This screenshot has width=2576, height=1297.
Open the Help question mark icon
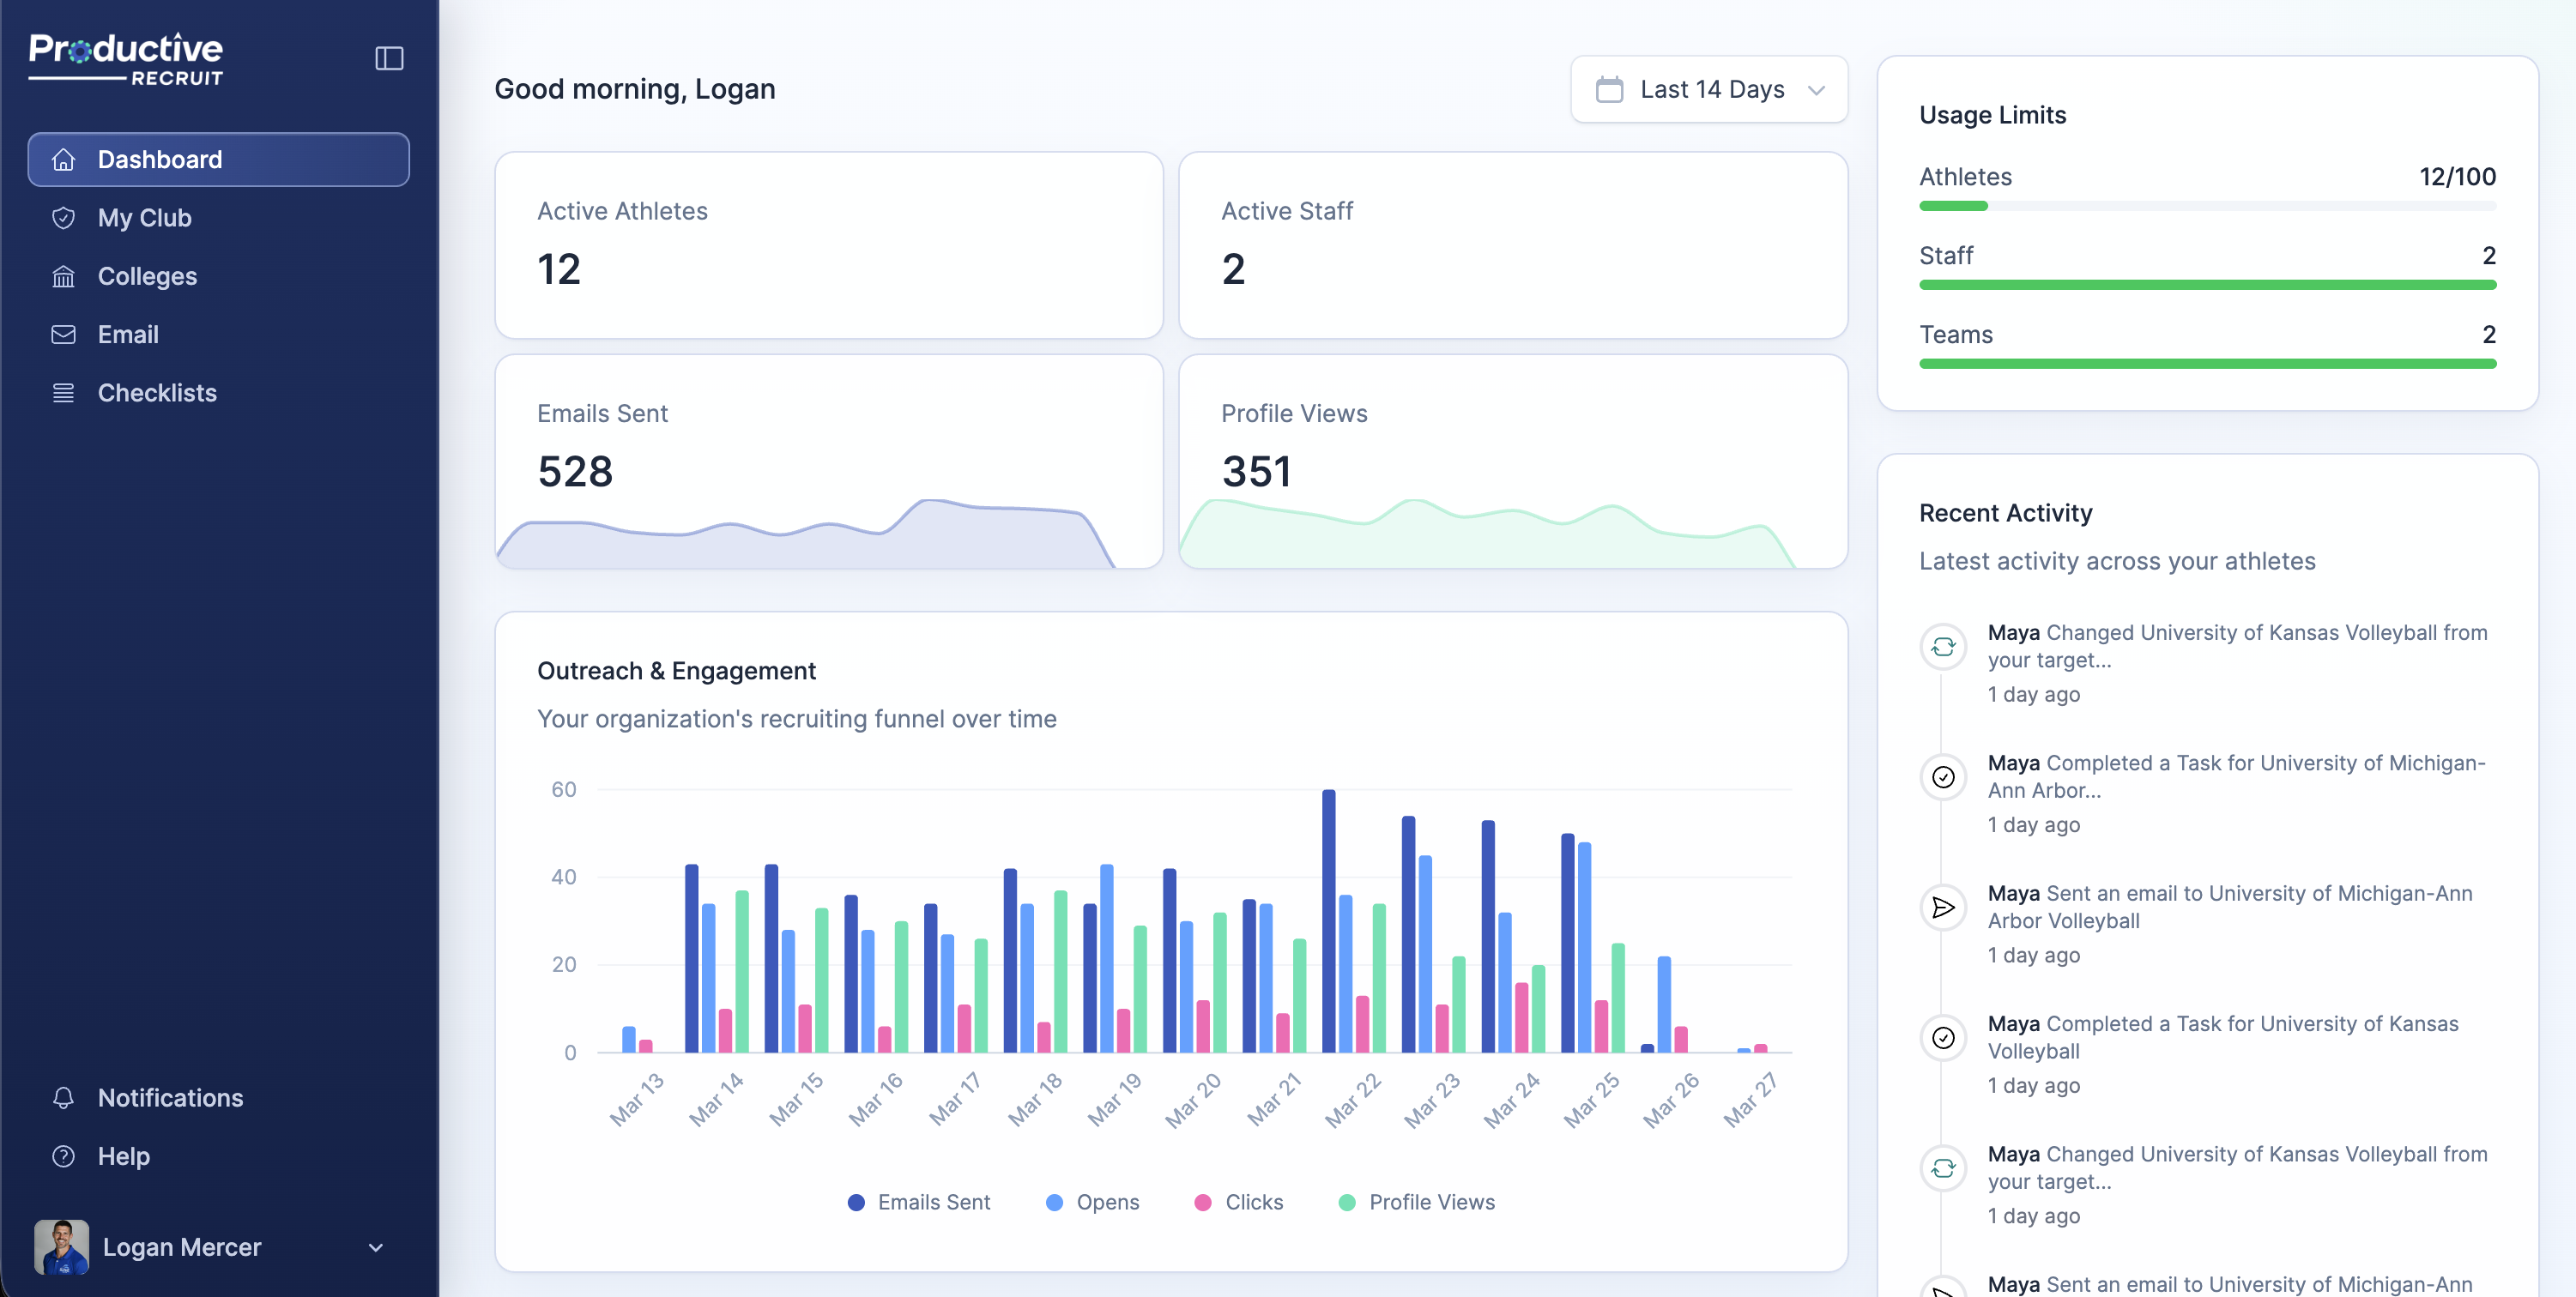pyautogui.click(x=61, y=1156)
